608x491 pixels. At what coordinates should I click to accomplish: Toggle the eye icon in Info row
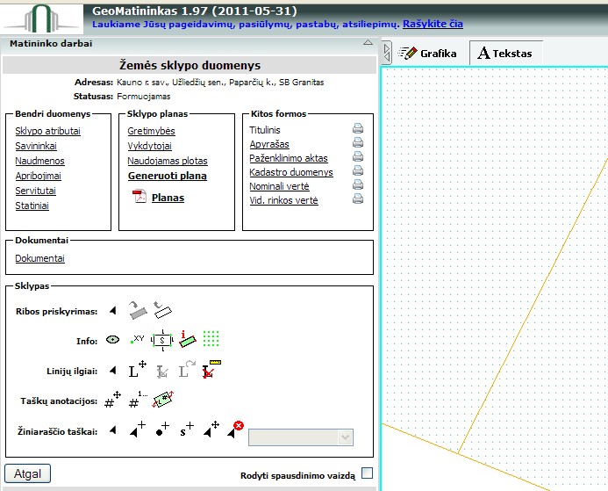coord(113,340)
